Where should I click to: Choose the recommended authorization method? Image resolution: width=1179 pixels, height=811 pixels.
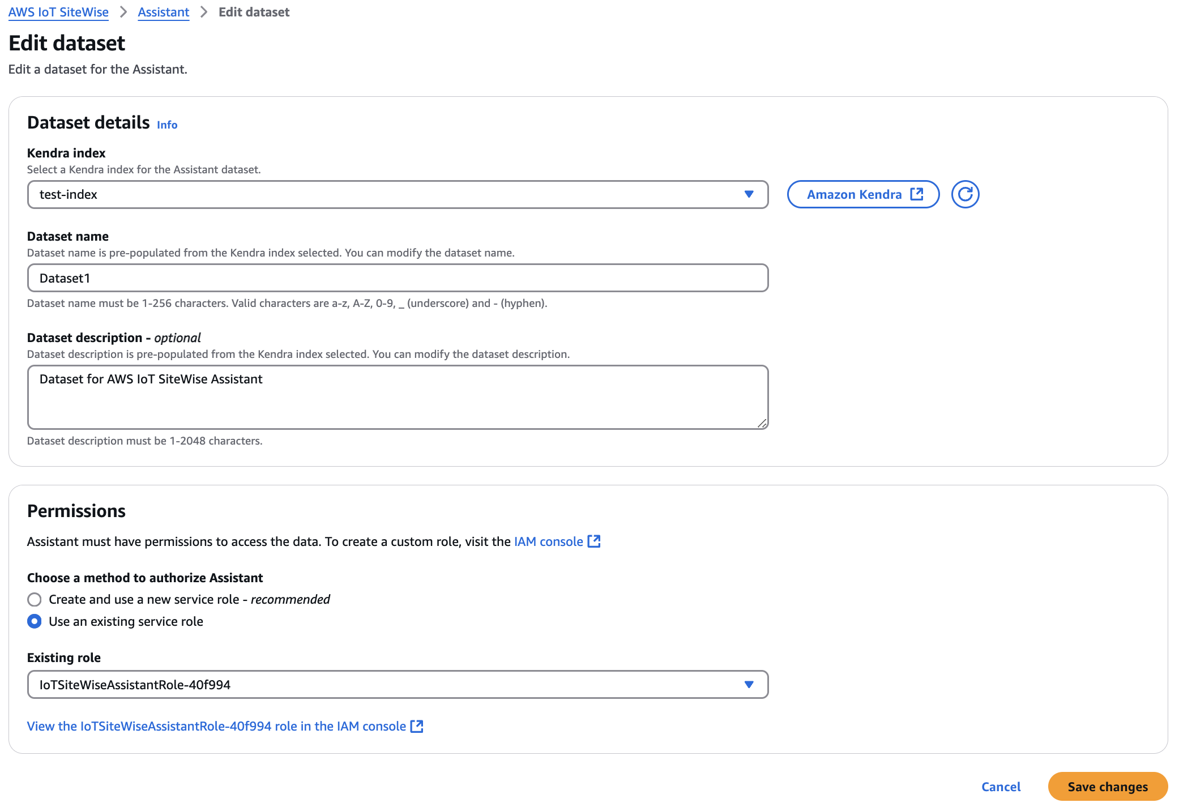(35, 599)
